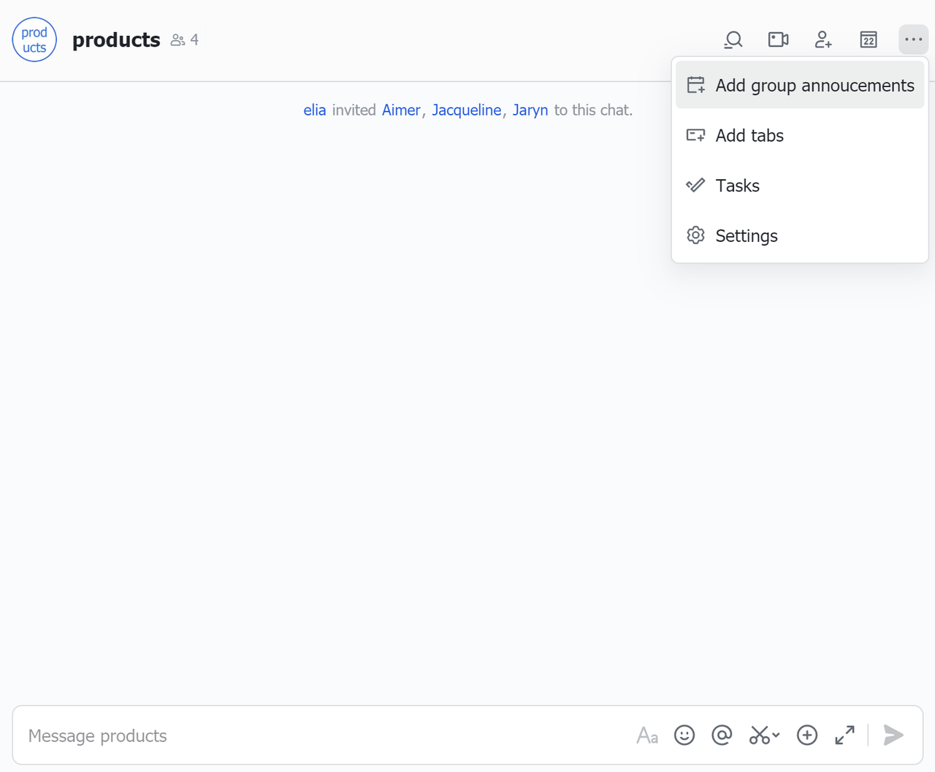Click the Jacqueline name link
Screen dimensions: 935x772
(x=466, y=110)
